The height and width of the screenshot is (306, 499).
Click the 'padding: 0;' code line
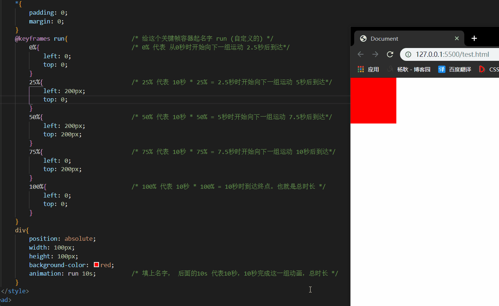point(48,12)
